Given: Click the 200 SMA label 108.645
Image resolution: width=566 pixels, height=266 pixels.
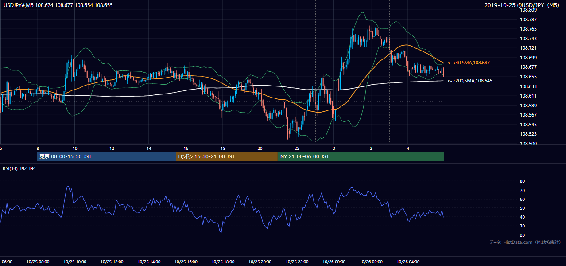Looking at the screenshot, I should pyautogui.click(x=469, y=81).
